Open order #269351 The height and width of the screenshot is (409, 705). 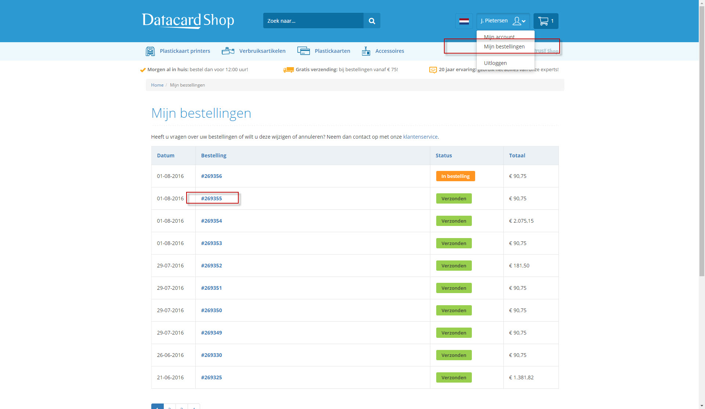pyautogui.click(x=211, y=288)
